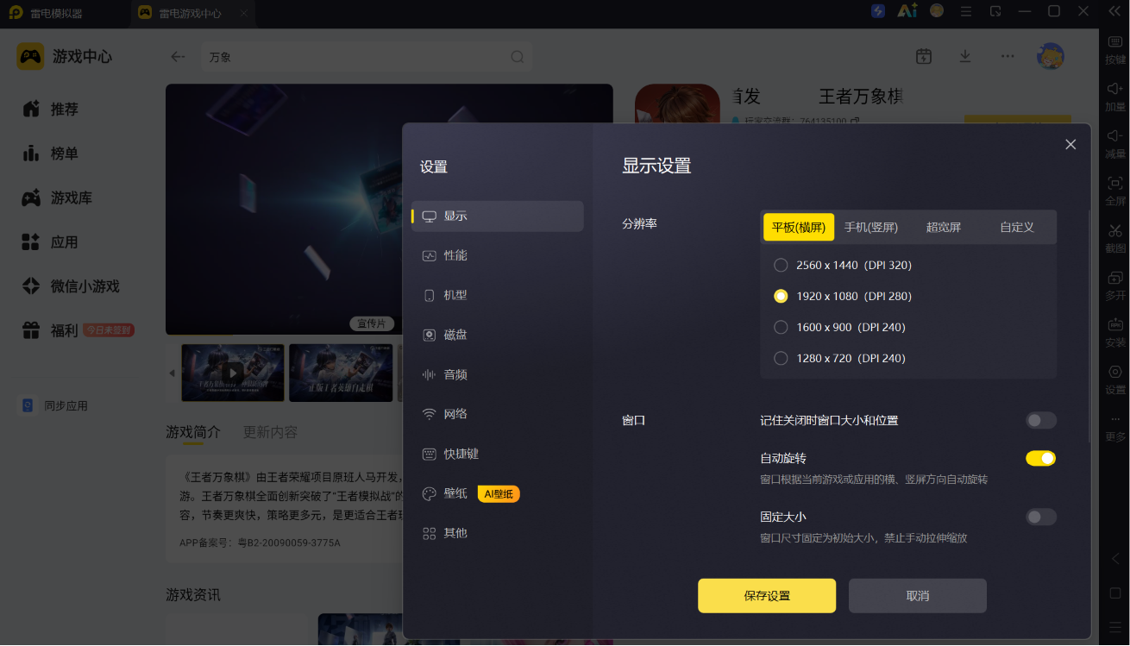Toggle 记住关闭时窗口大小和位置 switch
The image size is (1130, 646).
tap(1041, 421)
